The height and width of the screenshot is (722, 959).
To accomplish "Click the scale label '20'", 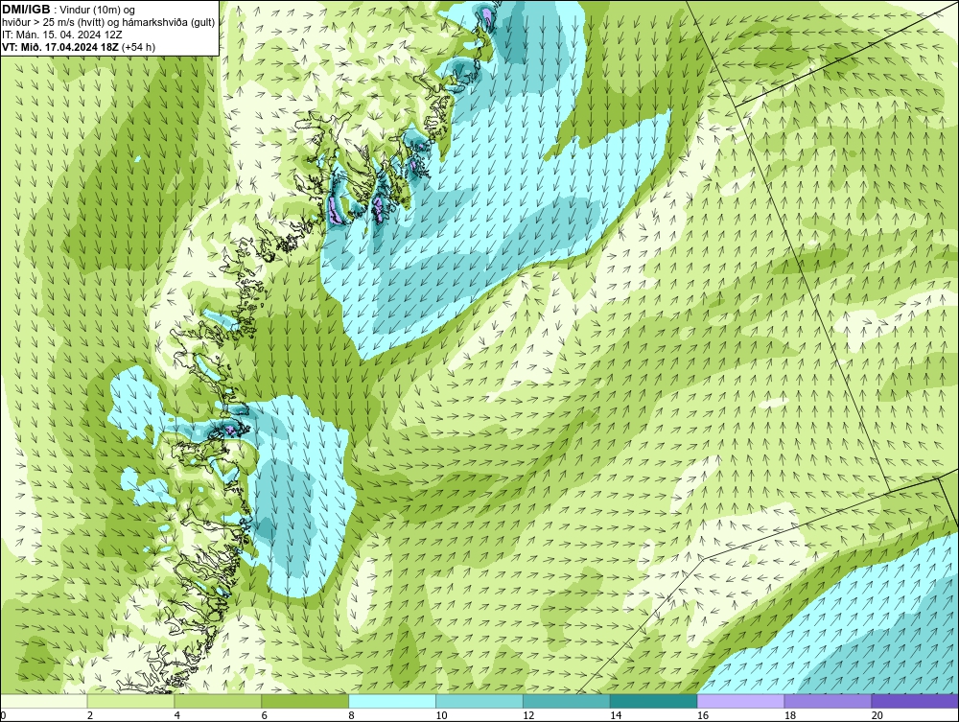I will [x=877, y=715].
